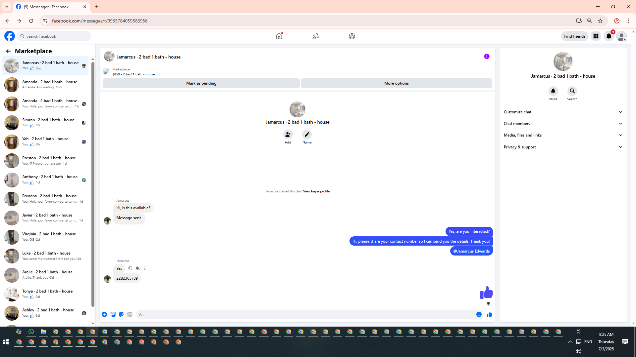Toggle conversation information panel icon

point(487,57)
